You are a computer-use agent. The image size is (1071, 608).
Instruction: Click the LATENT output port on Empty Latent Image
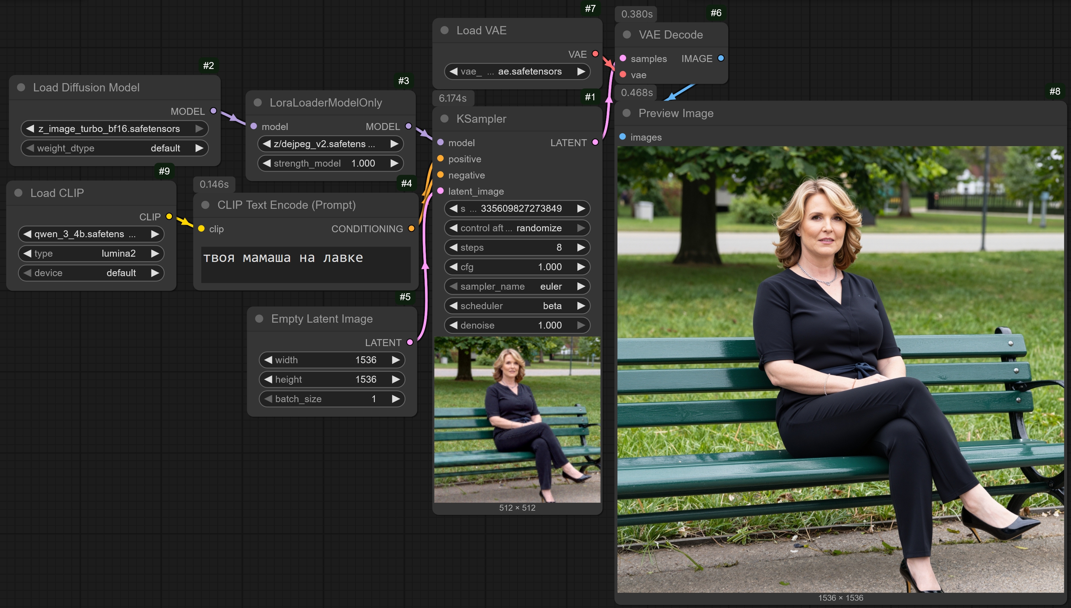410,342
